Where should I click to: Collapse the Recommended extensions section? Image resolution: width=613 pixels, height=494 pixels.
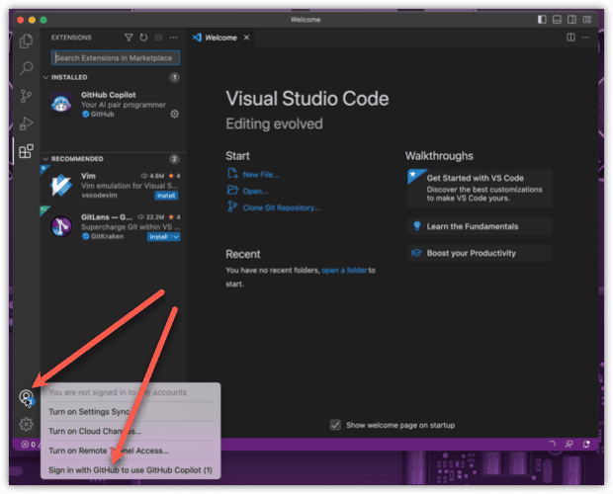tap(45, 159)
